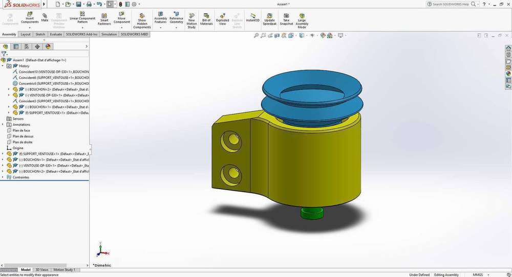Image resolution: width=512 pixels, height=277 pixels.
Task: Open the Linear Component Pattern tool
Action: (x=82, y=17)
